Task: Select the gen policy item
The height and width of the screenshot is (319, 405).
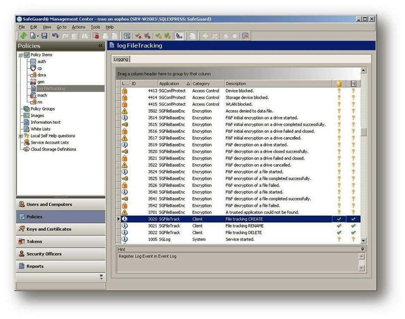Action: tap(41, 82)
